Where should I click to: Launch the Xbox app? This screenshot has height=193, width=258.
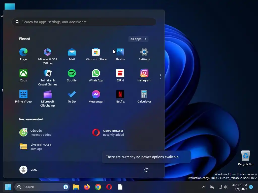(x=23, y=76)
